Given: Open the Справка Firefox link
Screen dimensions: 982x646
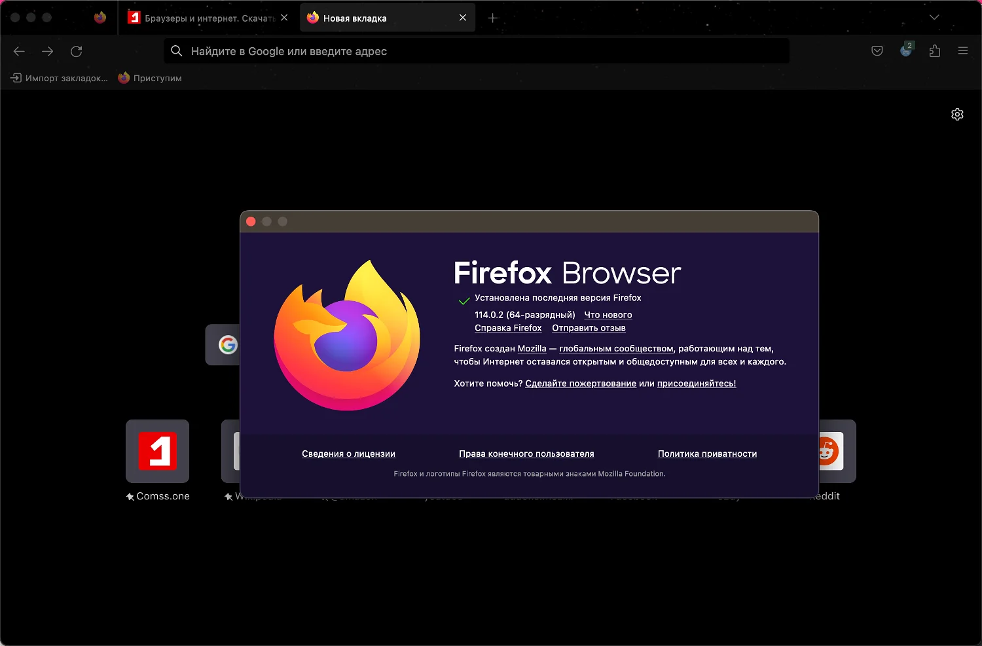Looking at the screenshot, I should (x=508, y=328).
